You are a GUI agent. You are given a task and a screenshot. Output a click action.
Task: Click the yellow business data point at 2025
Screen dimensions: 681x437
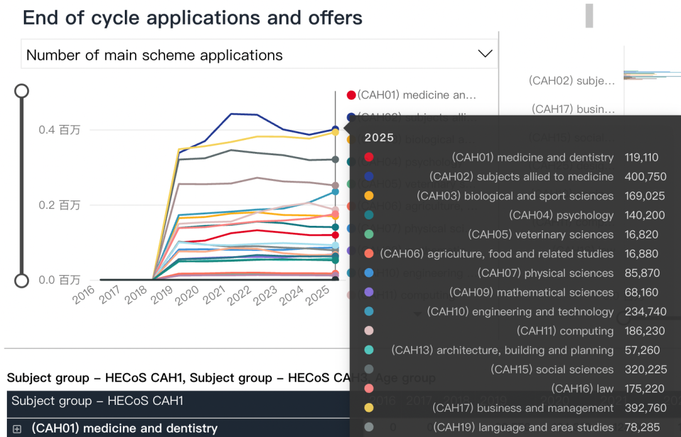pyautogui.click(x=335, y=132)
